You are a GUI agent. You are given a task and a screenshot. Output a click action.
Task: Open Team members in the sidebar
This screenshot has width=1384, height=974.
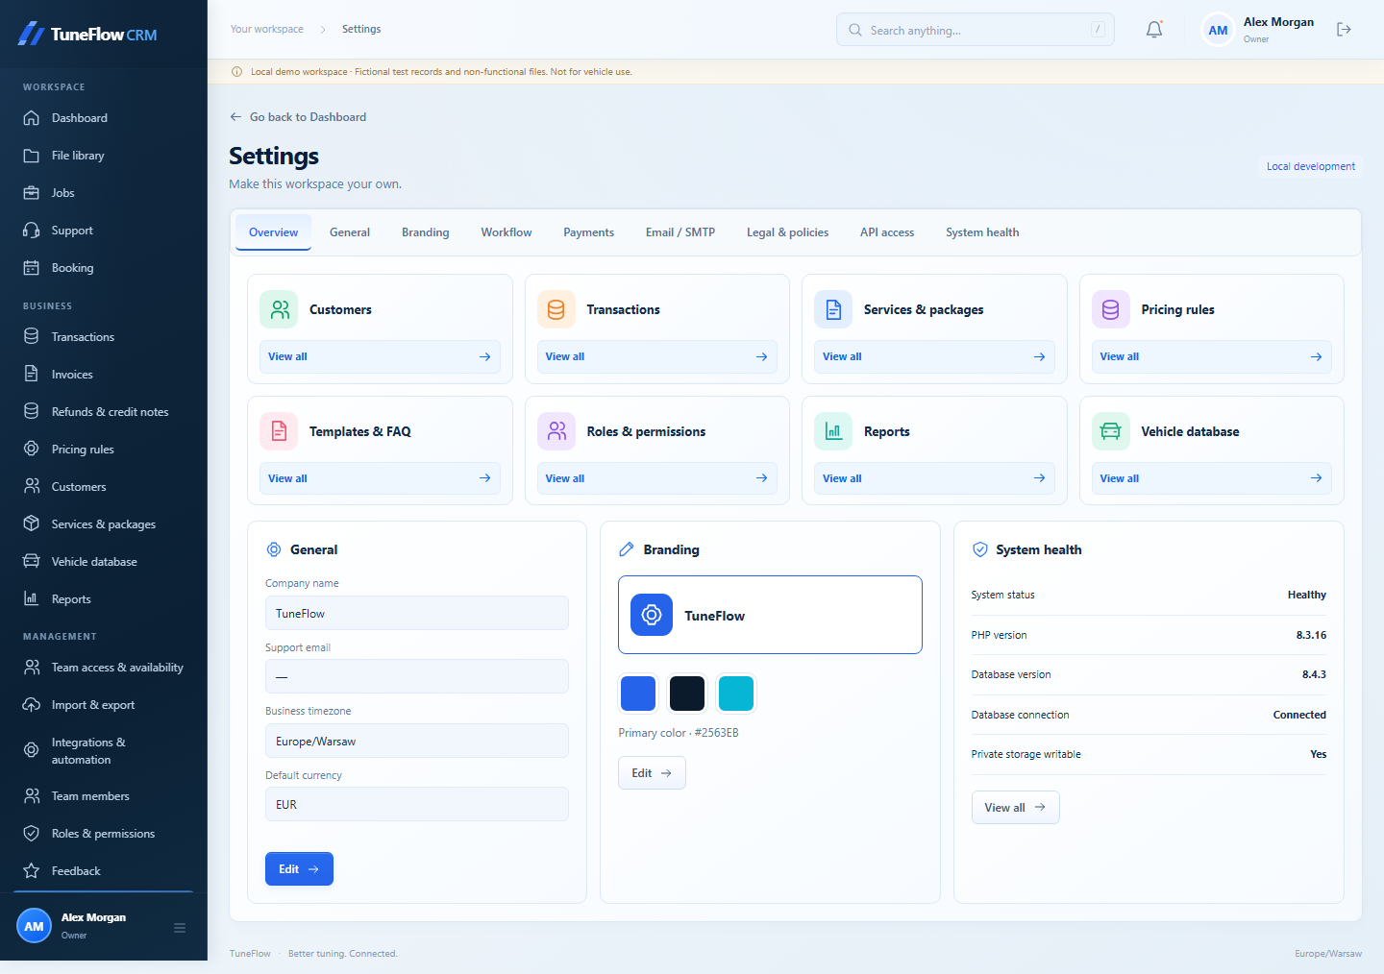click(x=104, y=796)
